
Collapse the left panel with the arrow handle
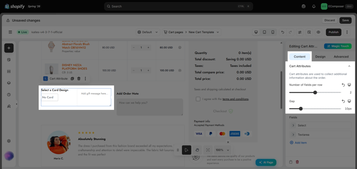coord(16,104)
